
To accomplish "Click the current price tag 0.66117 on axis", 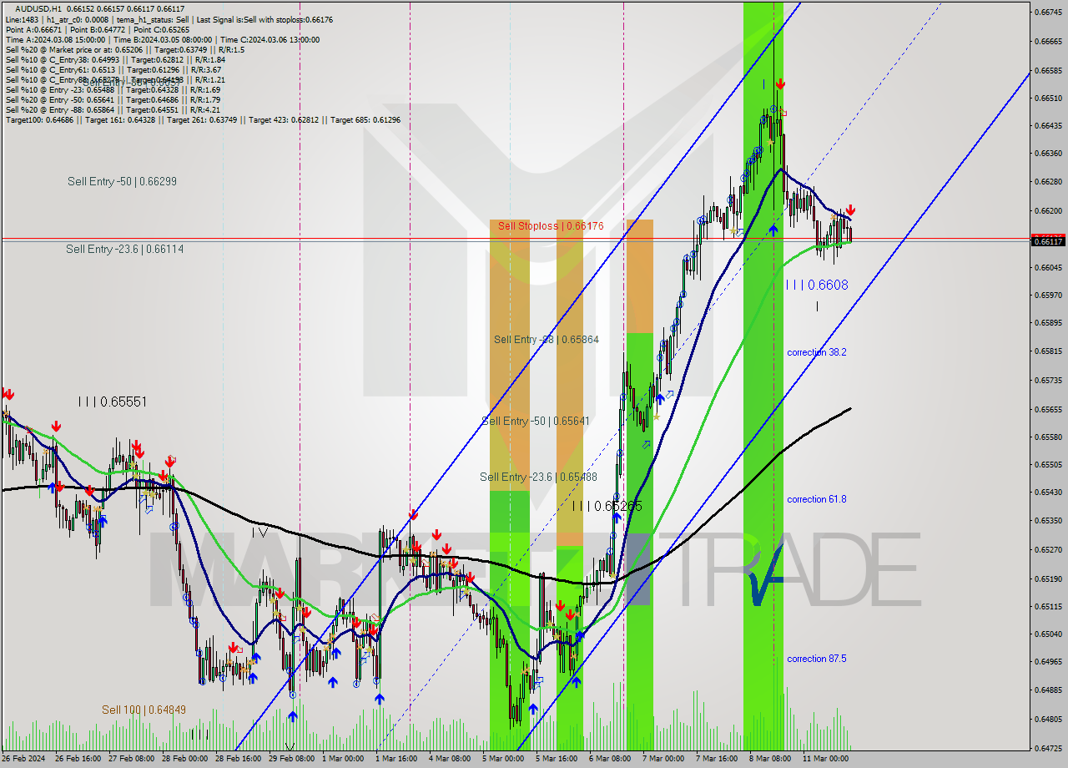I will (1048, 241).
